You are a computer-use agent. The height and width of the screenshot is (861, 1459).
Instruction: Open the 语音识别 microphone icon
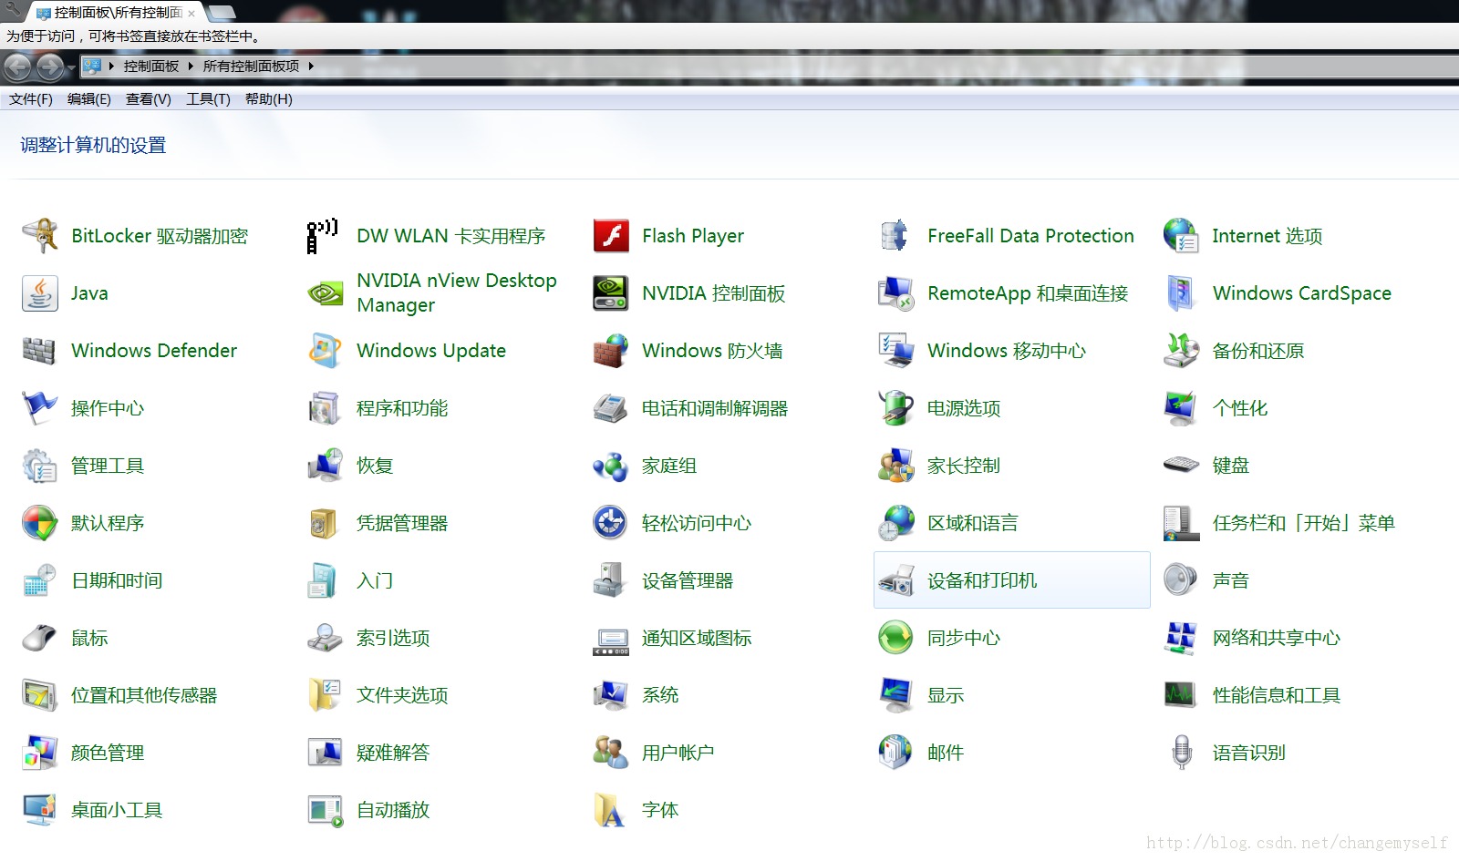[x=1182, y=753]
